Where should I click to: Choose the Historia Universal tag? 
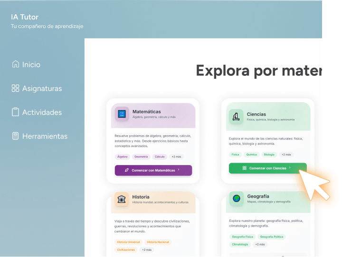129,242
